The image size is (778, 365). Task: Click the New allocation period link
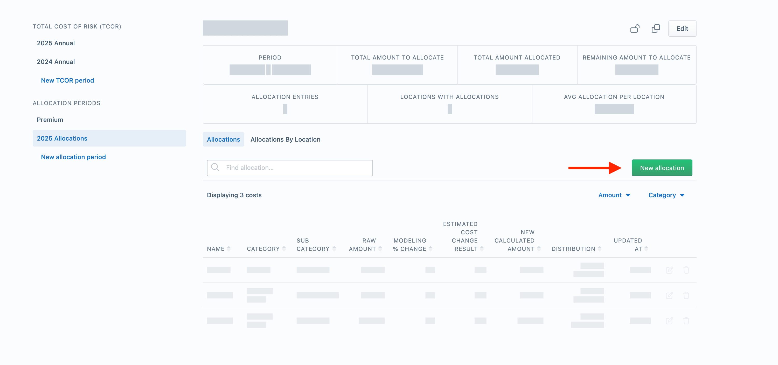tap(73, 157)
